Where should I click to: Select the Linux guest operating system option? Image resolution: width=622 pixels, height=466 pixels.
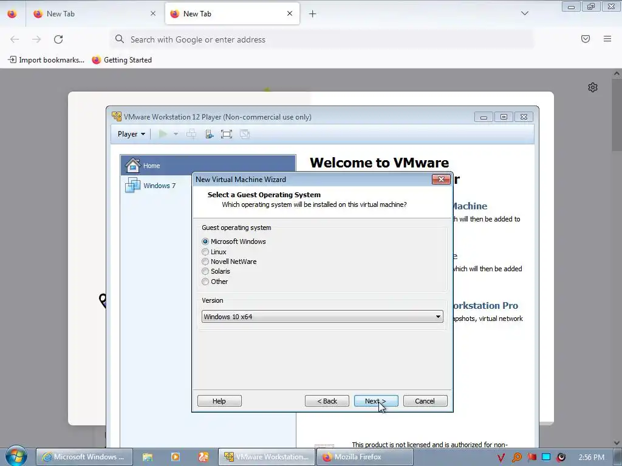(x=205, y=252)
